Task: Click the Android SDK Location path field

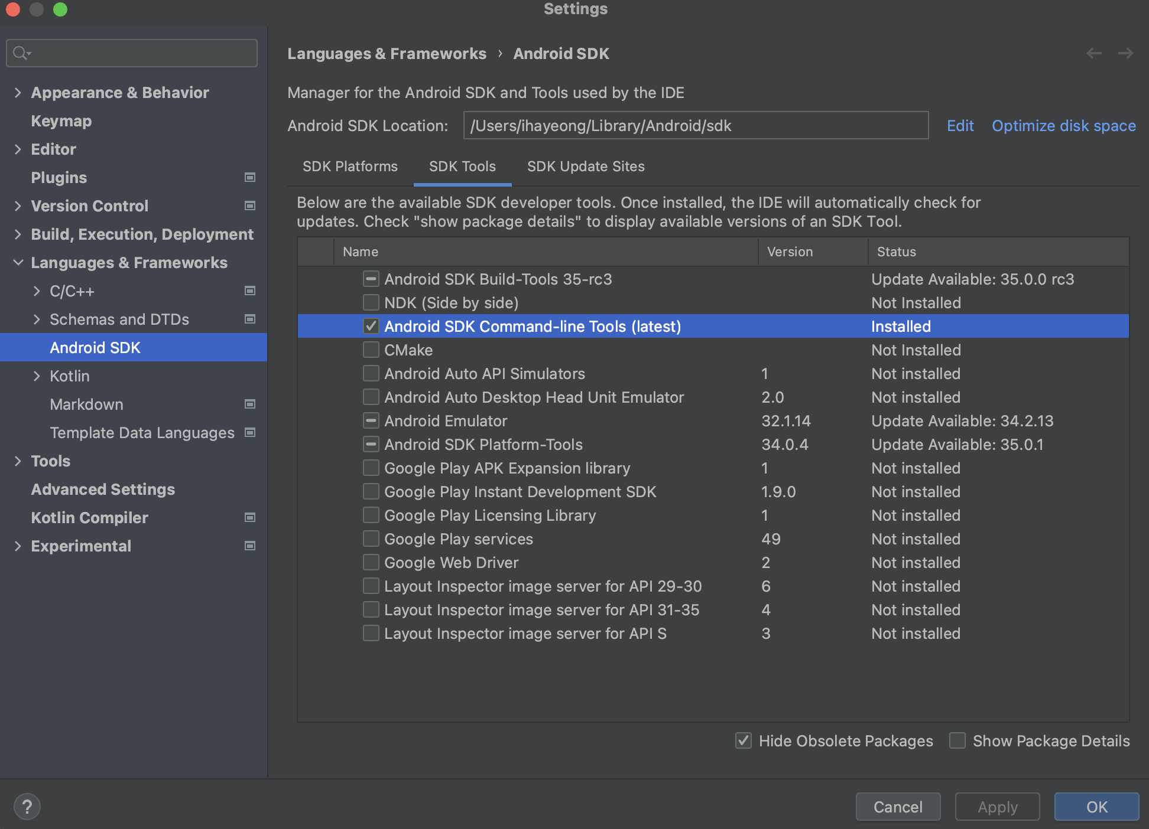Action: coord(695,126)
